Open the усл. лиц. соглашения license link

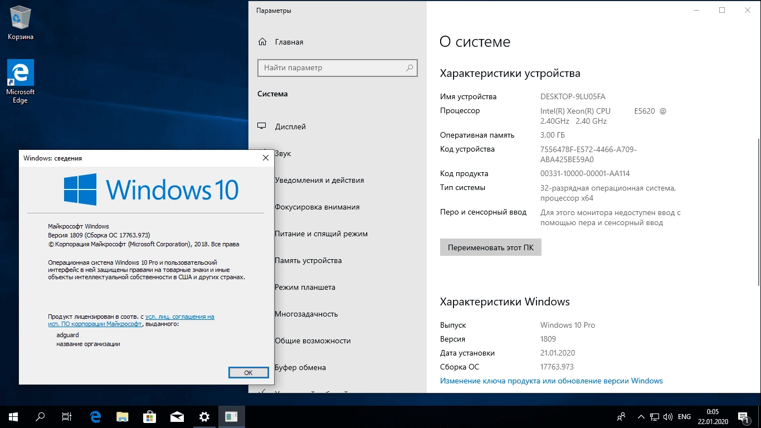tap(180, 317)
